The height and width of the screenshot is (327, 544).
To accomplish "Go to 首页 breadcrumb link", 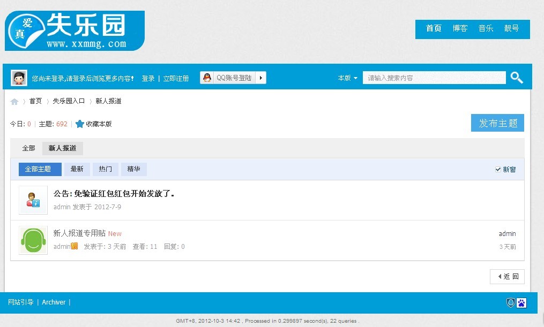I will coord(35,101).
